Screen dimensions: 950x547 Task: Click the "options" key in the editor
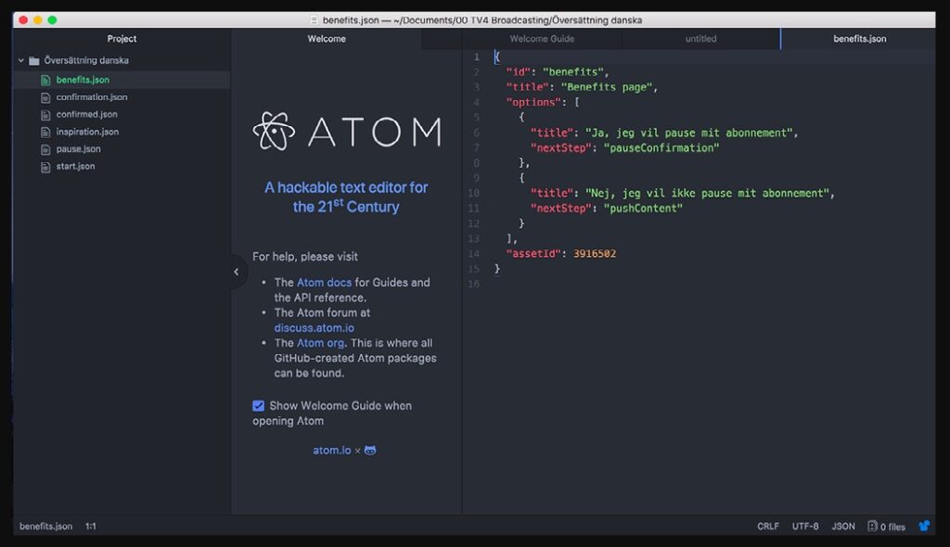(x=533, y=102)
